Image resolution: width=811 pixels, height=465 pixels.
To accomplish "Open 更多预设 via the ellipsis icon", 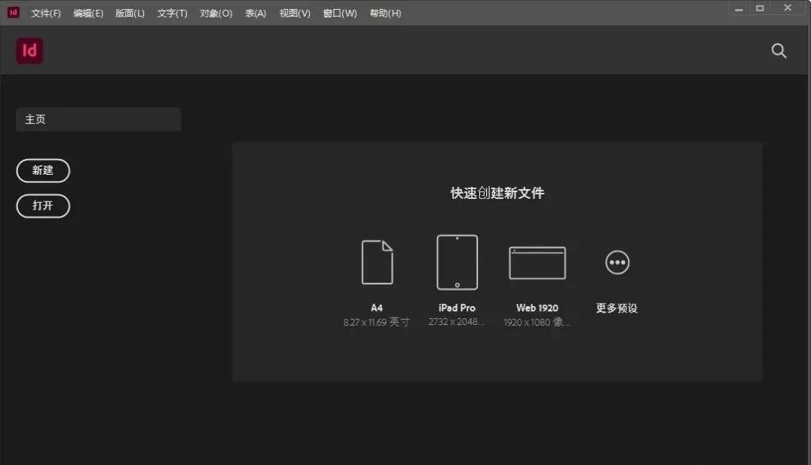I will click(x=617, y=262).
